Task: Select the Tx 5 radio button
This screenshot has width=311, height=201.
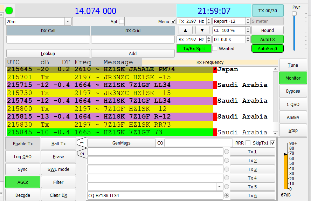Action: [x=227, y=187]
